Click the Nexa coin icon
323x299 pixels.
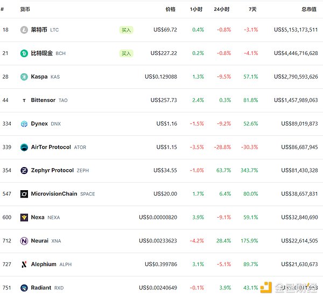tap(24, 218)
